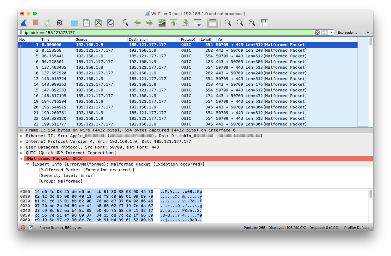Start a new capture with the blue shark fin

pos(23,23)
